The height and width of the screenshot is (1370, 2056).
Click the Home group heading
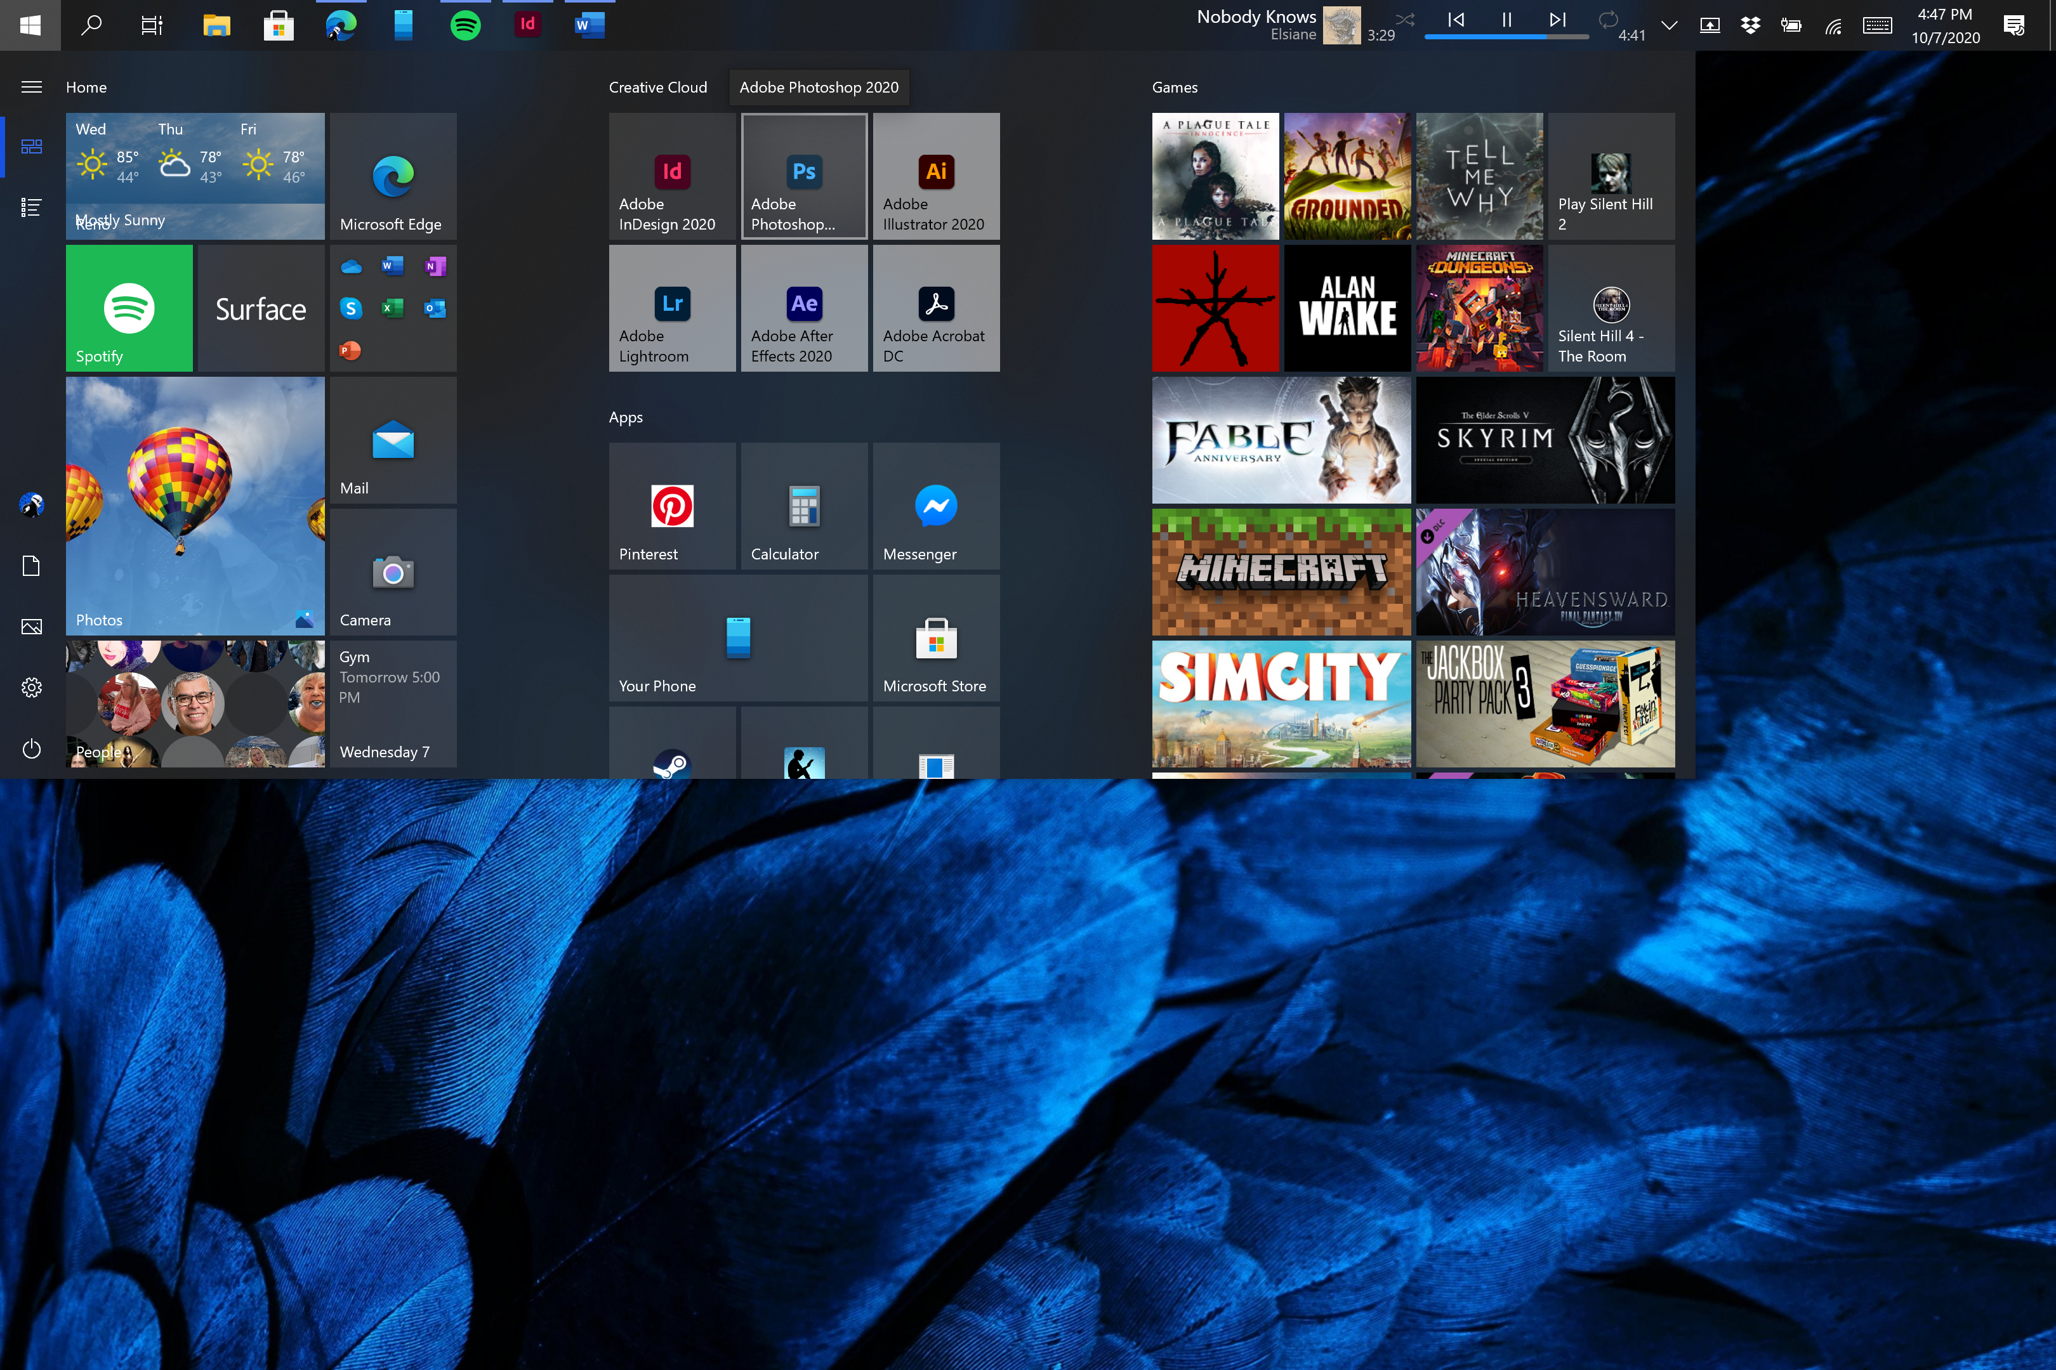coord(86,88)
